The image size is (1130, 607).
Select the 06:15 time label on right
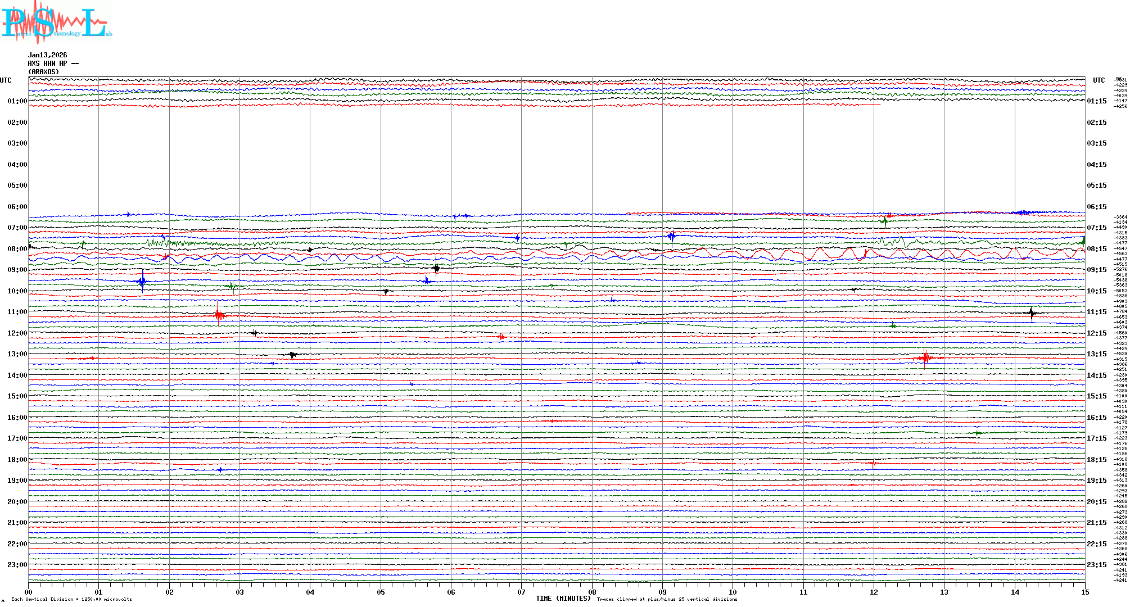click(1096, 207)
